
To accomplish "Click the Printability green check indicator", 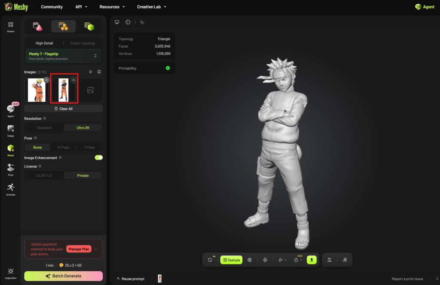I will coord(168,68).
